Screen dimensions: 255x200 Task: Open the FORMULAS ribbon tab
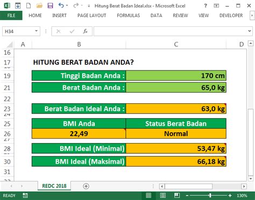129,16
